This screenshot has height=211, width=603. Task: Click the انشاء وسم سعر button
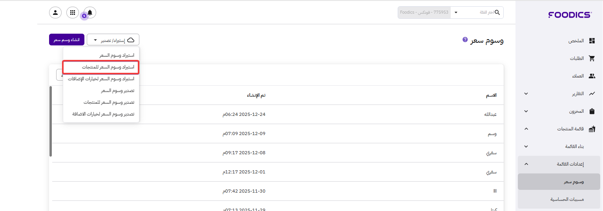coord(66,40)
